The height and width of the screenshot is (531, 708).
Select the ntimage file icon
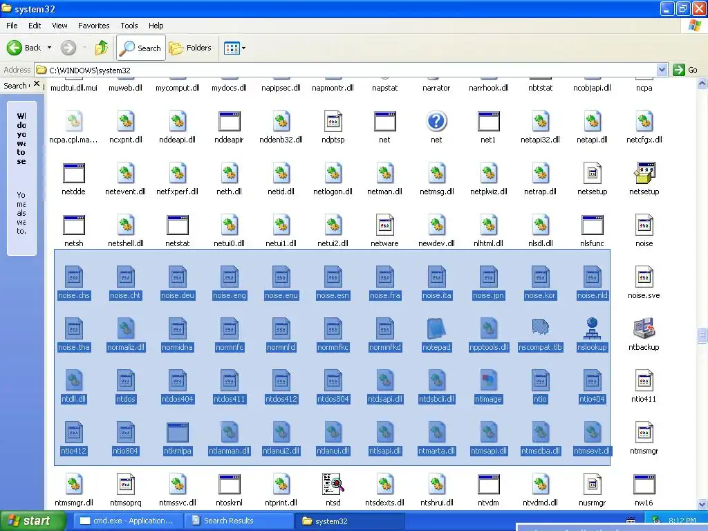coord(488,380)
